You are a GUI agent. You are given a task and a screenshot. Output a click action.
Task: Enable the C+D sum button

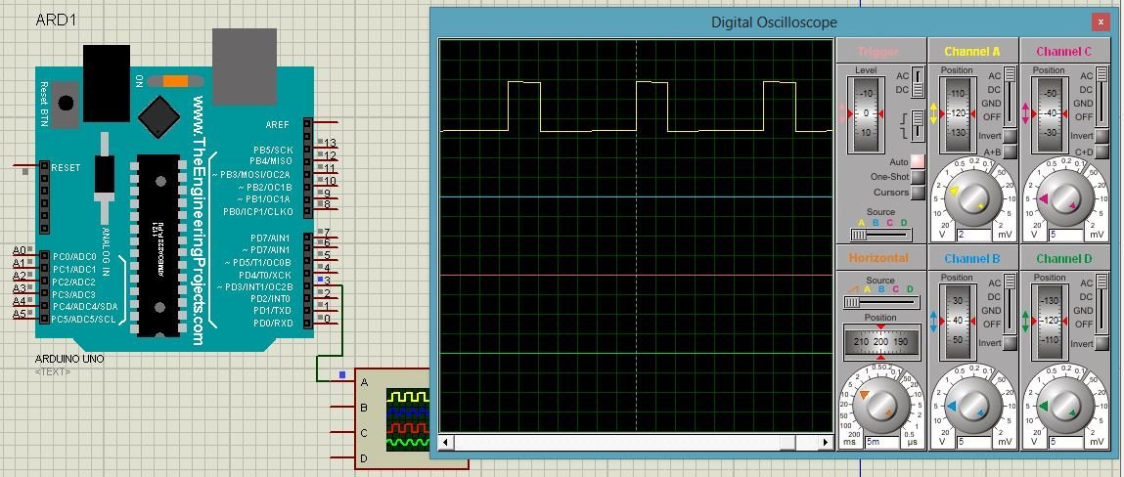1102,152
